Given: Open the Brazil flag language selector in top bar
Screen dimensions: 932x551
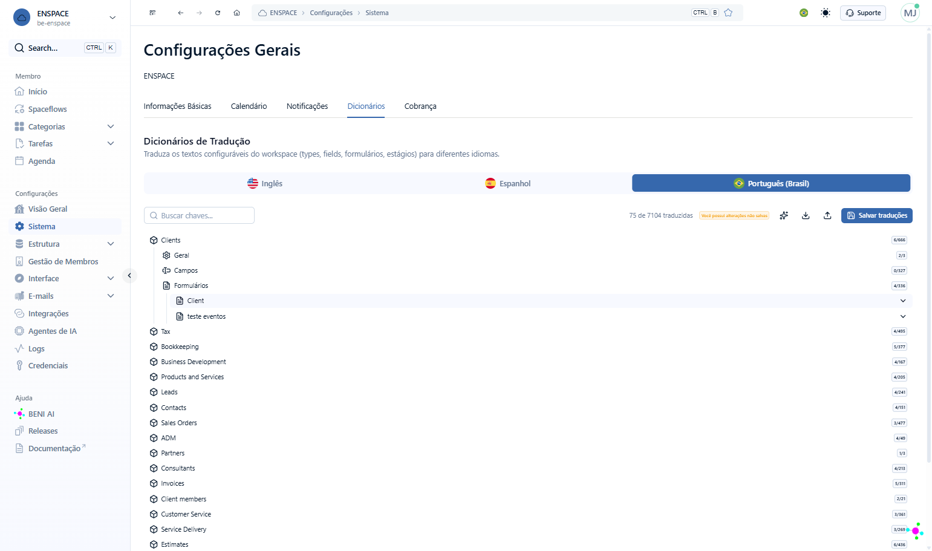Looking at the screenshot, I should point(804,13).
